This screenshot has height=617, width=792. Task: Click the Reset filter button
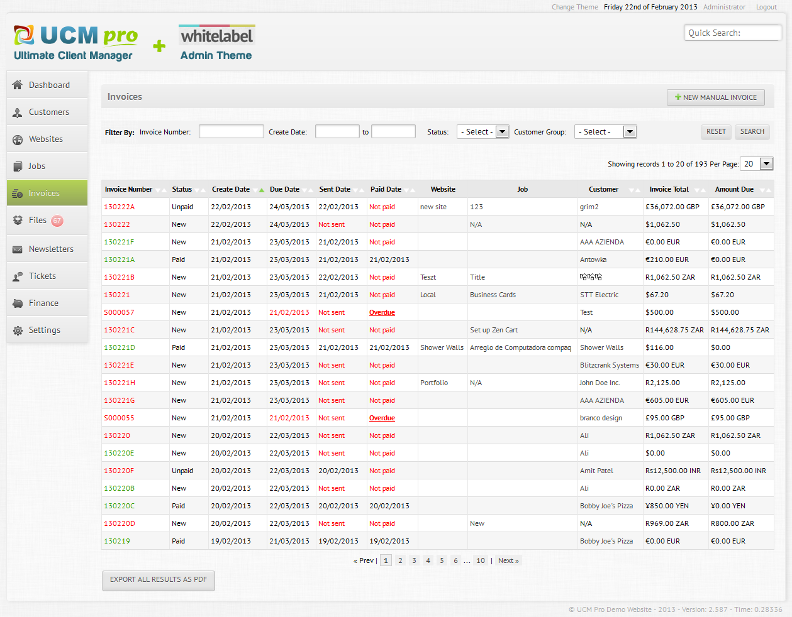(716, 132)
